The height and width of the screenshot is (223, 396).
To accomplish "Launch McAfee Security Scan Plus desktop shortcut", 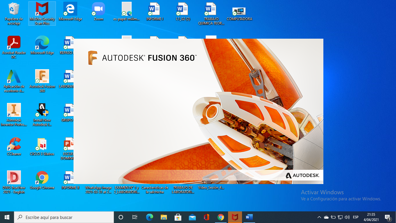I will point(42,14).
